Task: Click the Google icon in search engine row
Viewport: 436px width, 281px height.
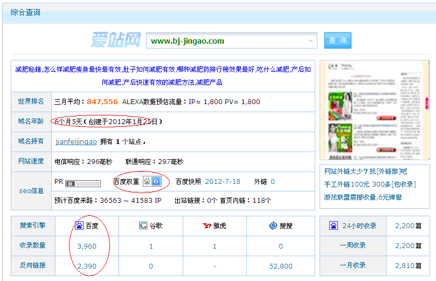Action: coord(143,225)
